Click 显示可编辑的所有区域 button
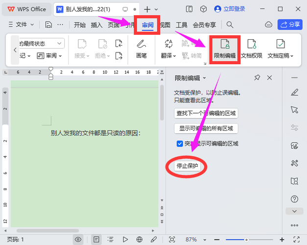 [x=206, y=128]
